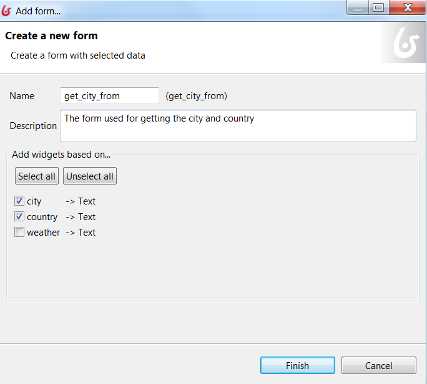The height and width of the screenshot is (384, 427).
Task: Cancel the new form dialog
Action: [x=379, y=365]
